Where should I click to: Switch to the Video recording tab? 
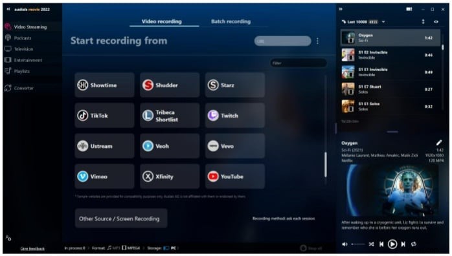(x=162, y=21)
